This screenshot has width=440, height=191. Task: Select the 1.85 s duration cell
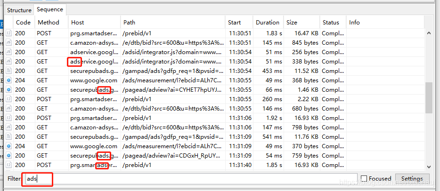point(268,165)
